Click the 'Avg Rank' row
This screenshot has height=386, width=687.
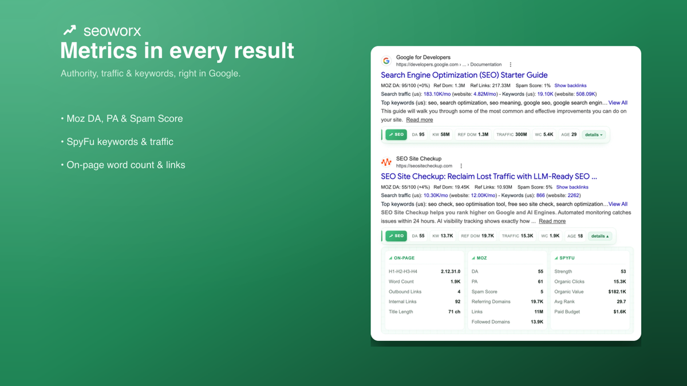point(590,301)
